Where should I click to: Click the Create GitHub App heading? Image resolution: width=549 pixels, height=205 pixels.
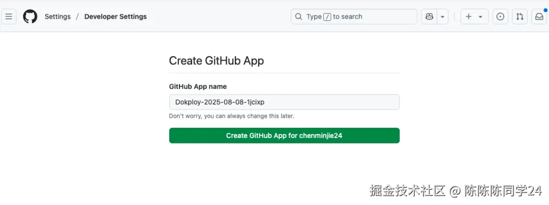216,61
